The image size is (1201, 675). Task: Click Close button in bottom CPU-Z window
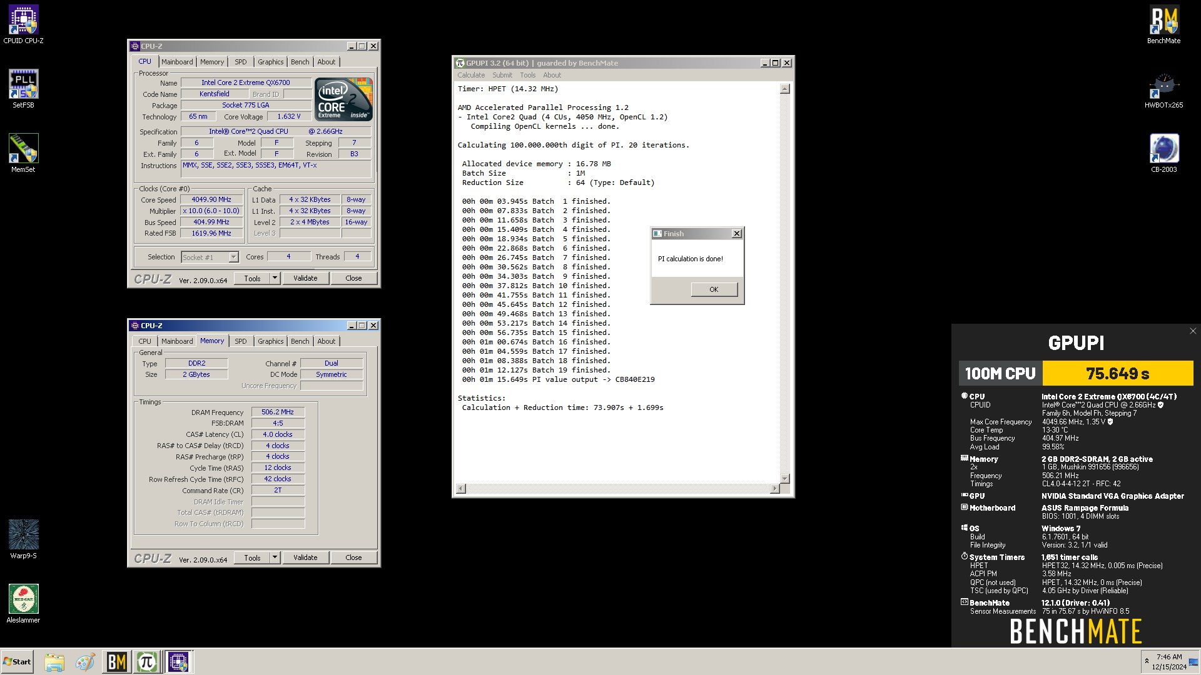pos(353,557)
